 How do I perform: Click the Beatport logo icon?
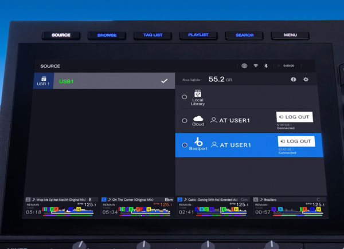tap(198, 142)
